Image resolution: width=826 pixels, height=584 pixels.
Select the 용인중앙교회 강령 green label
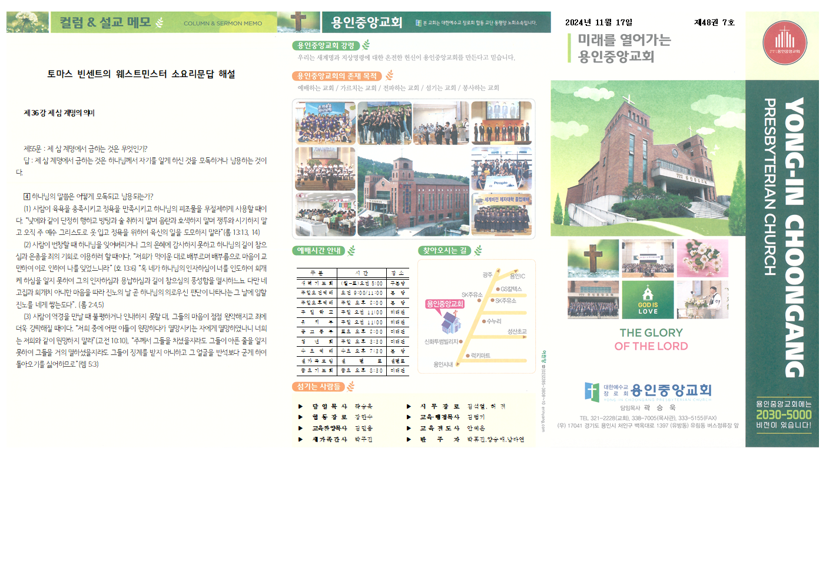[x=326, y=45]
